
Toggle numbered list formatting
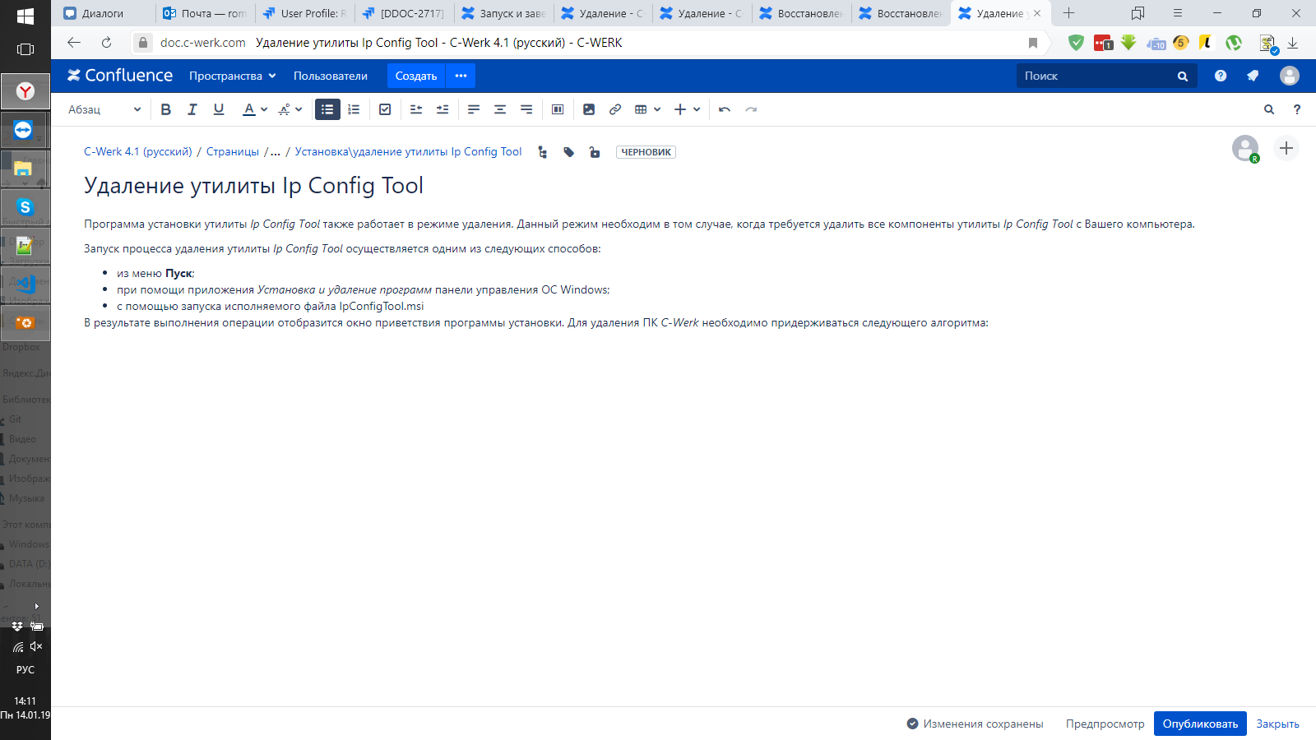click(354, 109)
